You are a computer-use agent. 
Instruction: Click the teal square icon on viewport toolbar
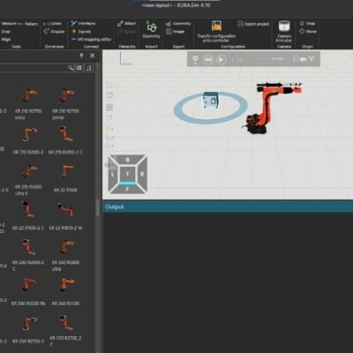point(109,108)
